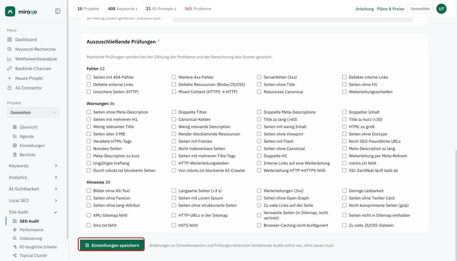457x261 pixels.
Task: Click the Neues Projekt menu label
Action: pyautogui.click(x=29, y=78)
